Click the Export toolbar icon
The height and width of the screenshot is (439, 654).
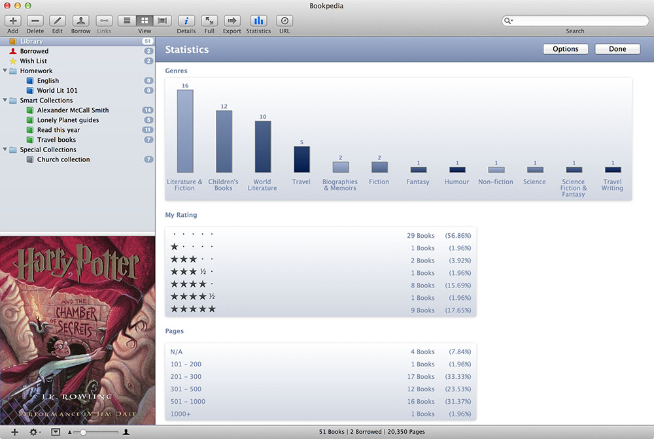point(232,21)
